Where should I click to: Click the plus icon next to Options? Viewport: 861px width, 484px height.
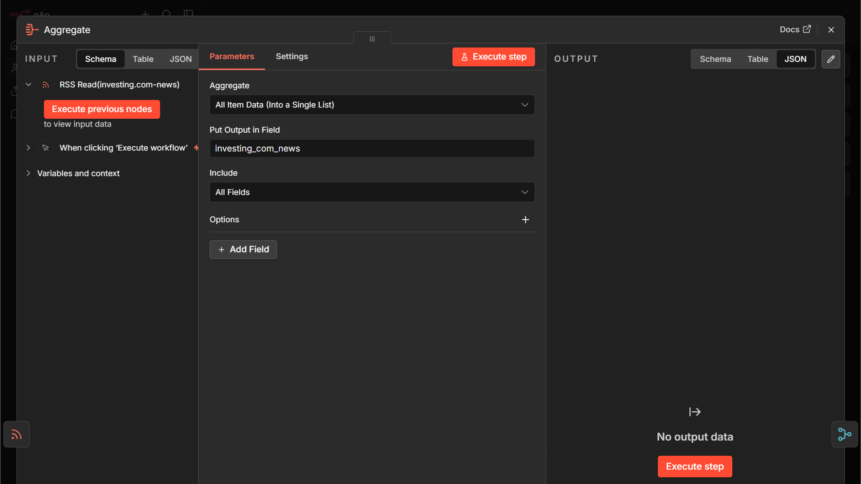click(526, 220)
